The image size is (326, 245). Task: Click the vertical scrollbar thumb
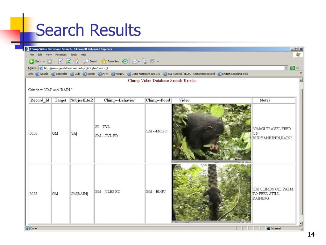point(301,152)
